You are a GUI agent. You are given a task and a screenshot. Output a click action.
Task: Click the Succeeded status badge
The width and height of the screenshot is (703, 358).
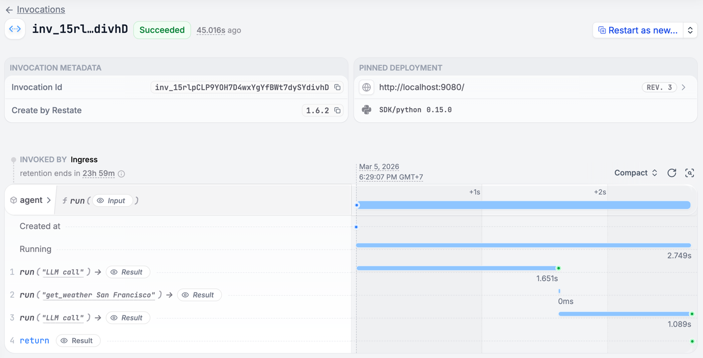pos(162,30)
